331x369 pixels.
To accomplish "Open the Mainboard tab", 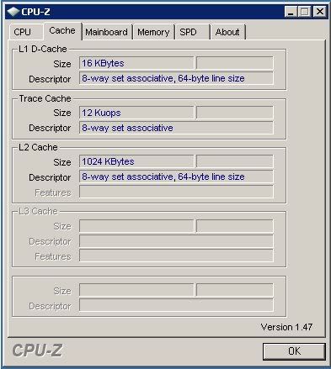I will pyautogui.click(x=107, y=32).
